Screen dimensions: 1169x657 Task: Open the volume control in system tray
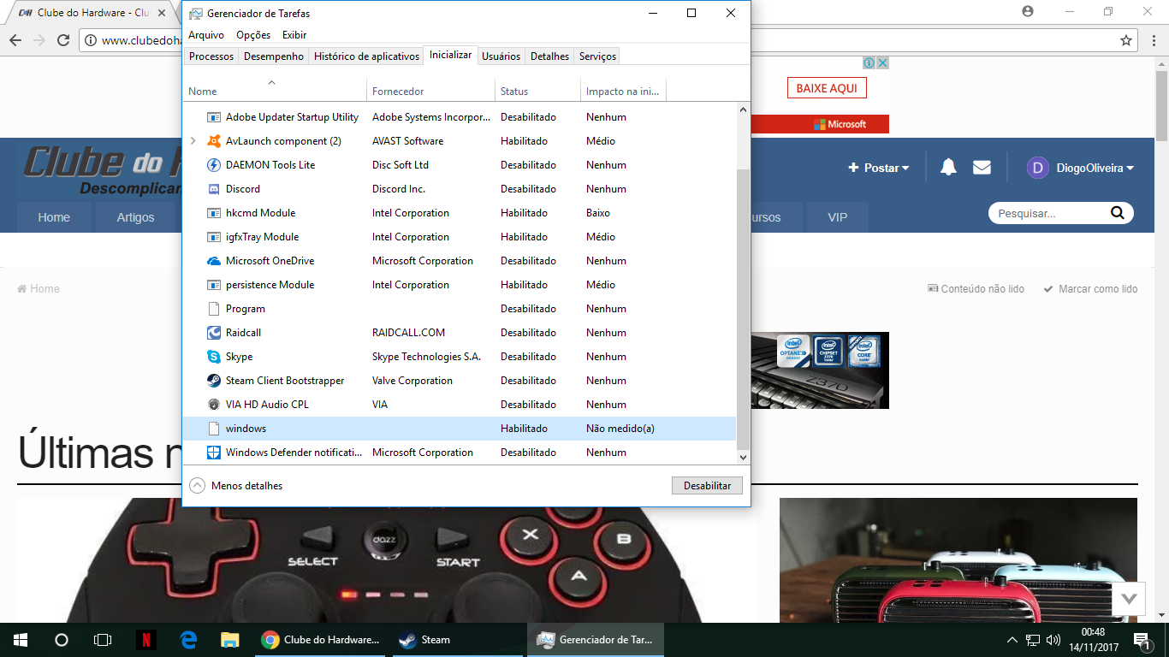click(1053, 640)
